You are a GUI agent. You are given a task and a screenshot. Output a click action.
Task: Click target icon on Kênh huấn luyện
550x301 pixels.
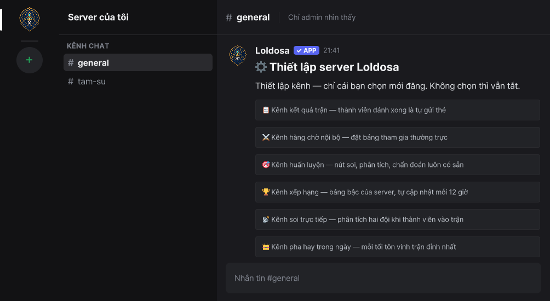(266, 165)
